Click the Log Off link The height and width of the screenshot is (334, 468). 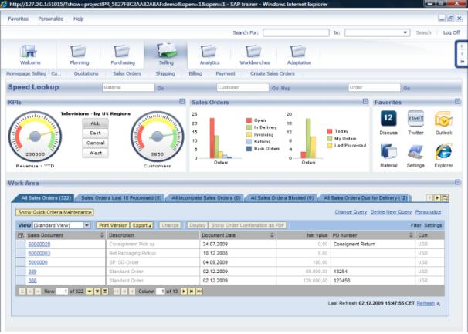coord(451,32)
